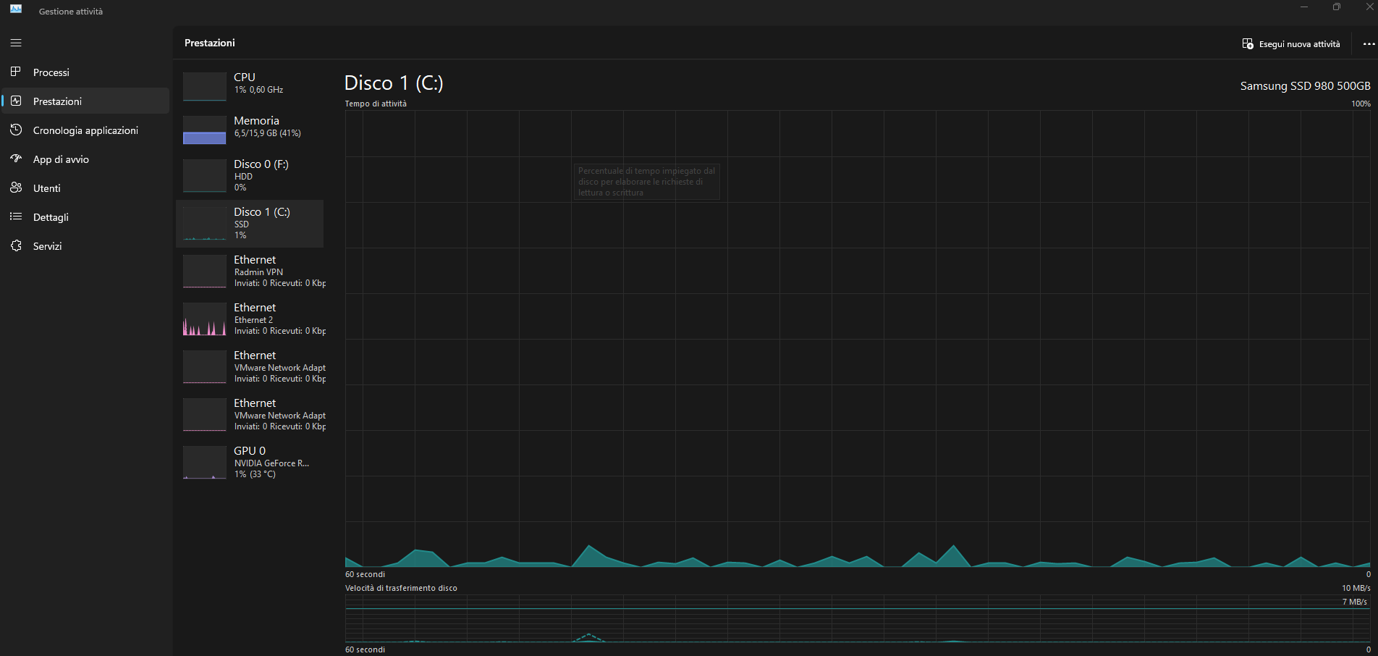The image size is (1378, 656).
Task: Select the Memoria performance entry
Action: pos(250,130)
